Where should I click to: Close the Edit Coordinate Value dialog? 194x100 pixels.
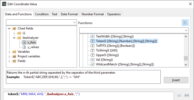click(190, 4)
